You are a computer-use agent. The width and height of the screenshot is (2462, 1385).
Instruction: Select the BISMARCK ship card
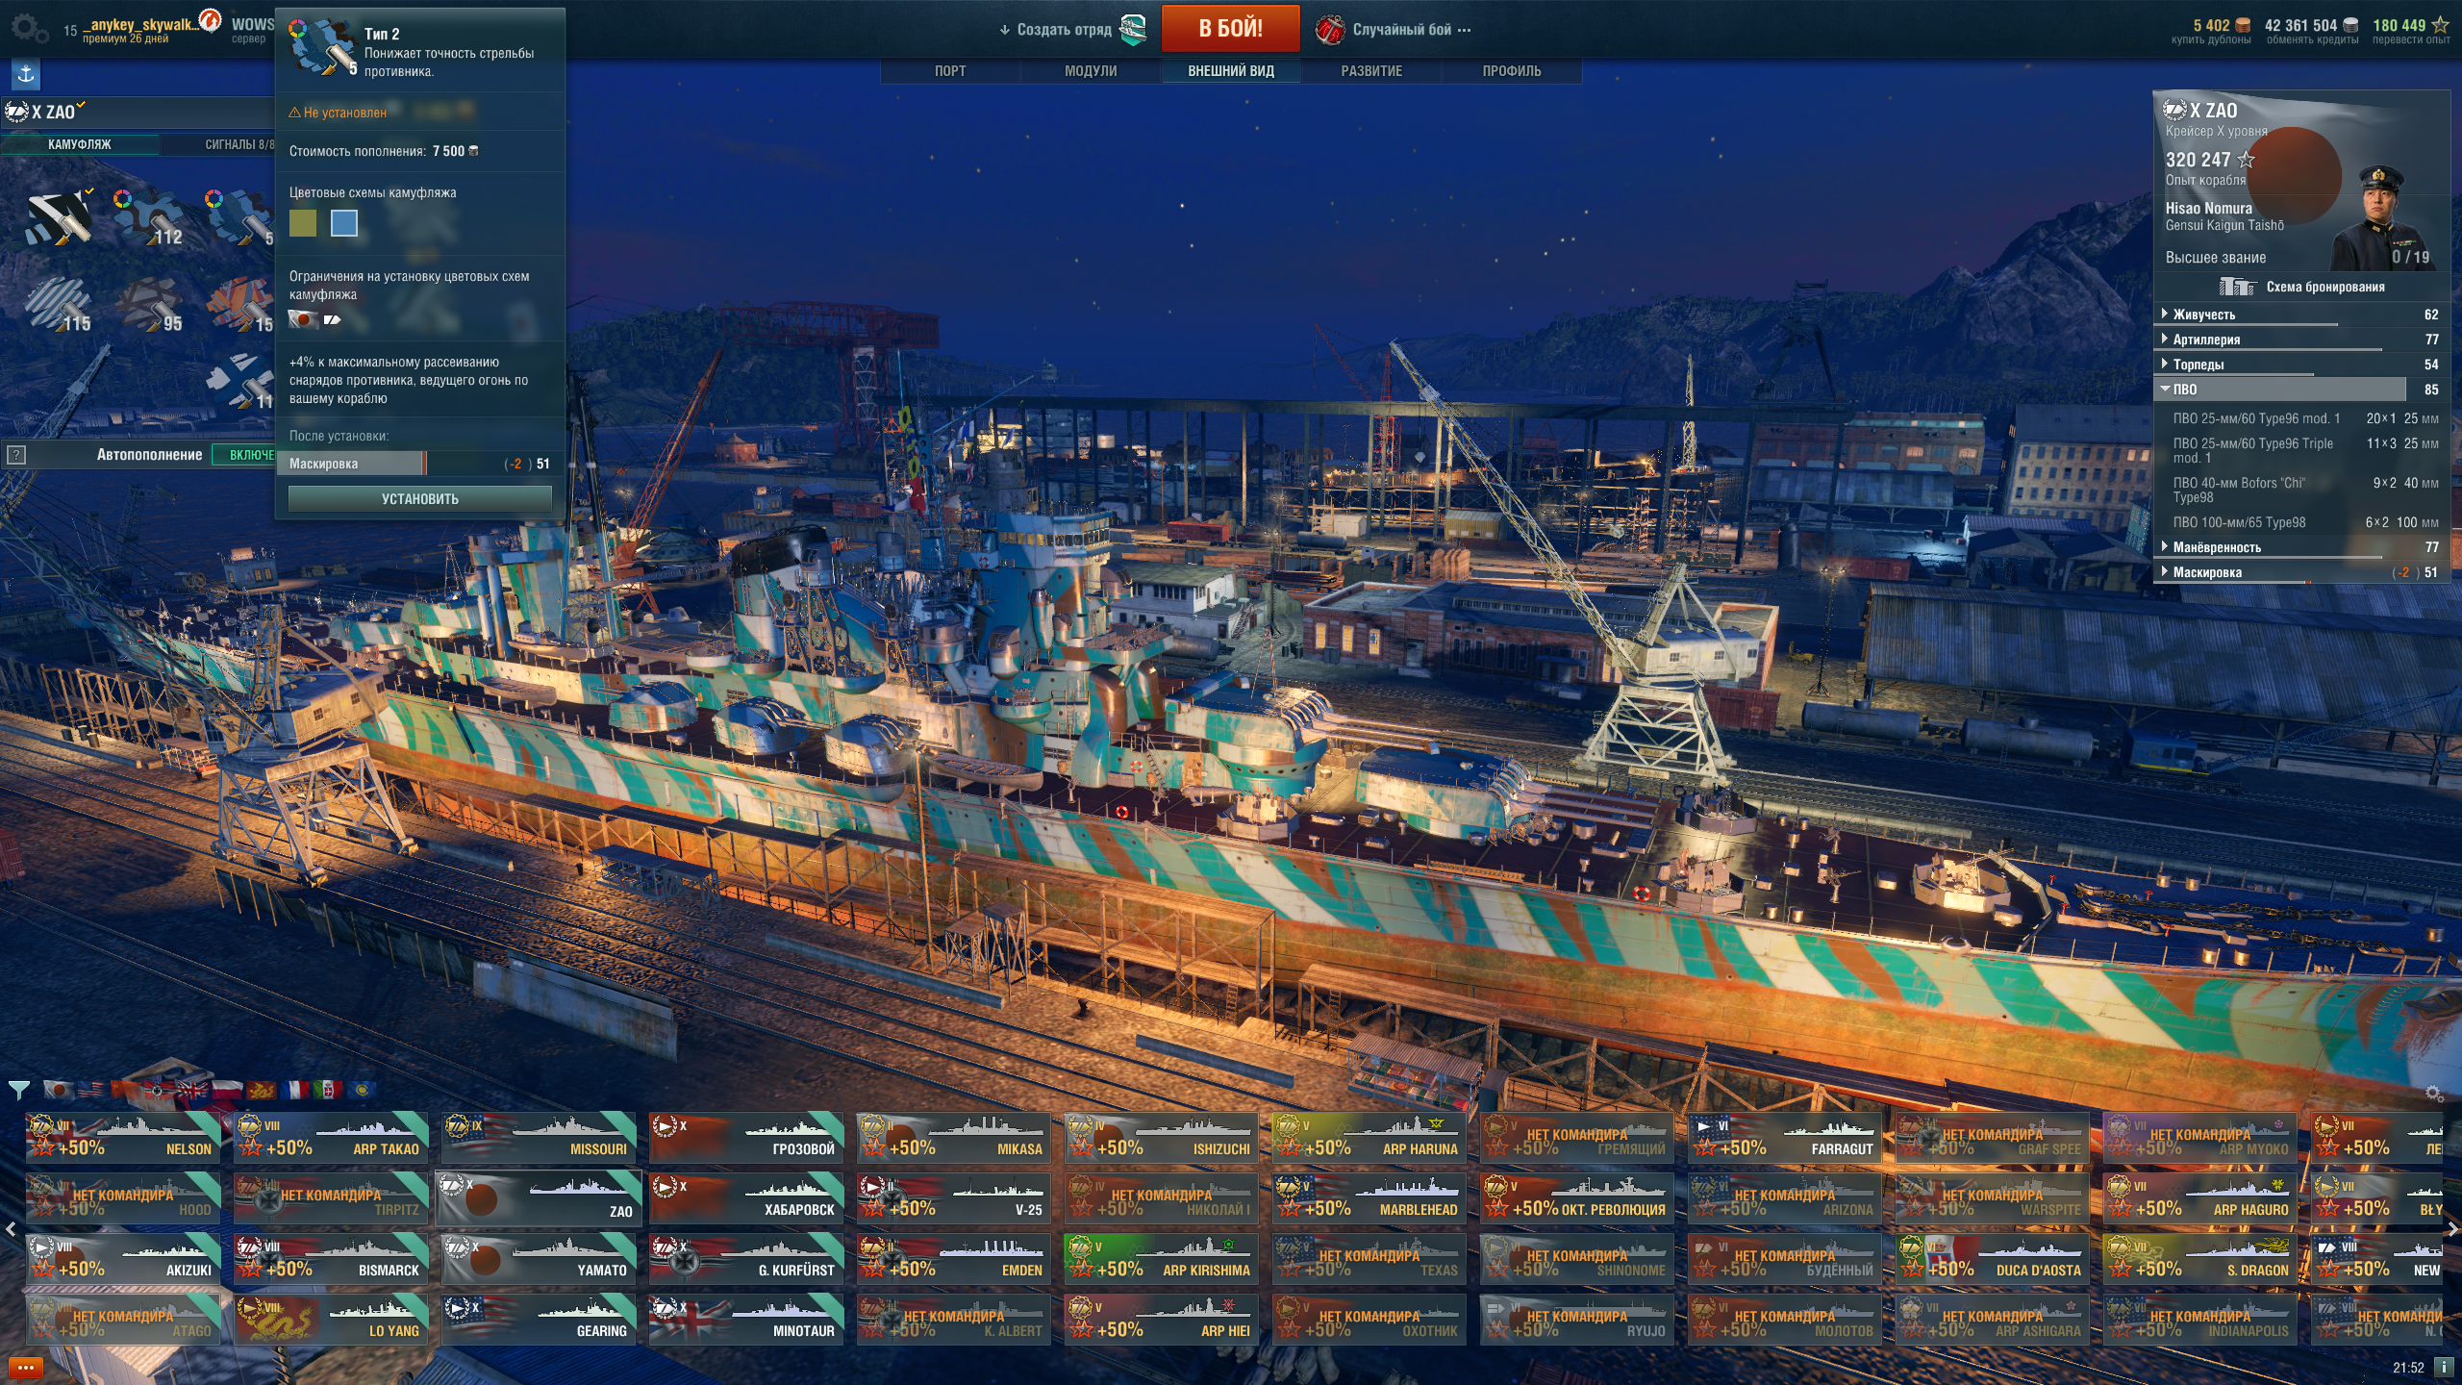pyautogui.click(x=331, y=1258)
